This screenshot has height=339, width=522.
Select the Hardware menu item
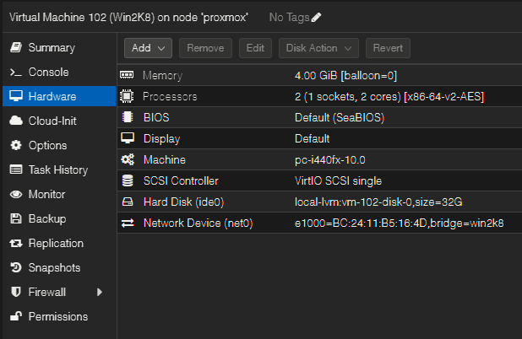point(59,96)
